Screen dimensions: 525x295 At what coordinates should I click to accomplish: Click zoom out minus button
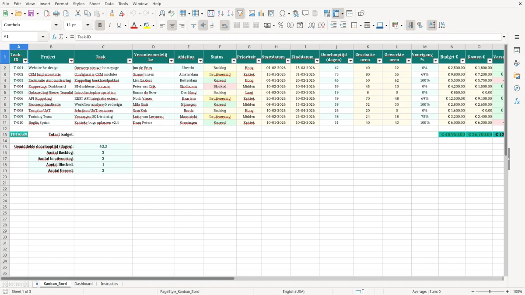[x=472, y=292]
